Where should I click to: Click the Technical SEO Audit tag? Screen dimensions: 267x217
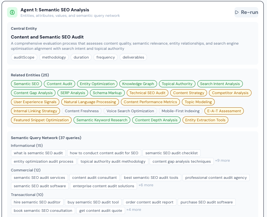tap(147, 93)
